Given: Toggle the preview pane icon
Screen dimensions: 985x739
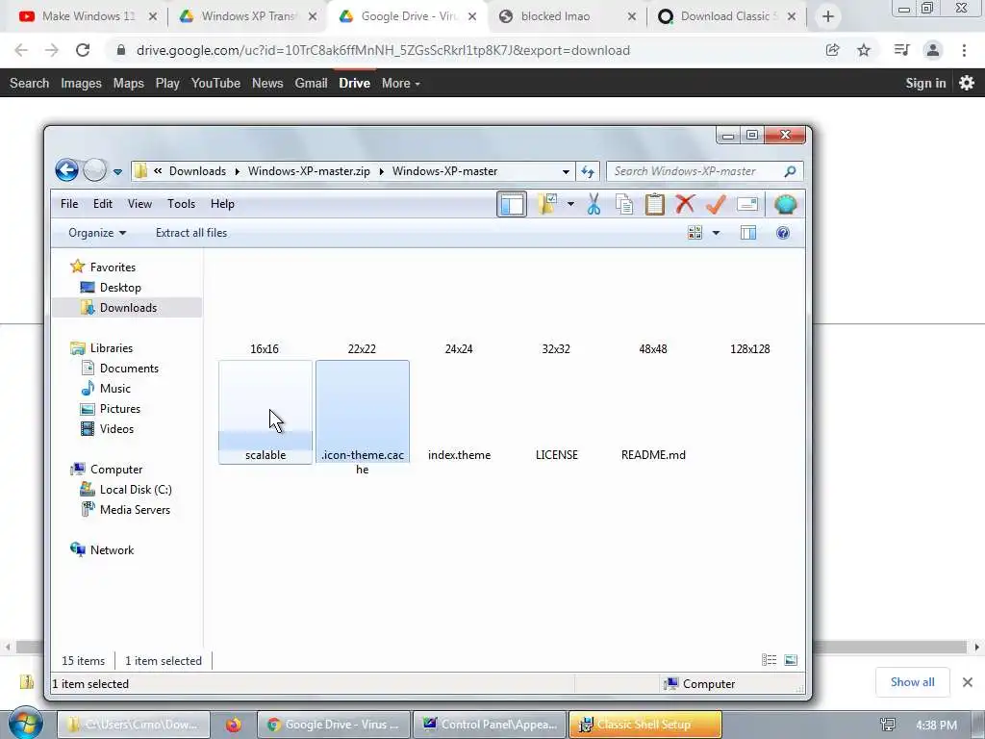Looking at the screenshot, I should pos(747,233).
